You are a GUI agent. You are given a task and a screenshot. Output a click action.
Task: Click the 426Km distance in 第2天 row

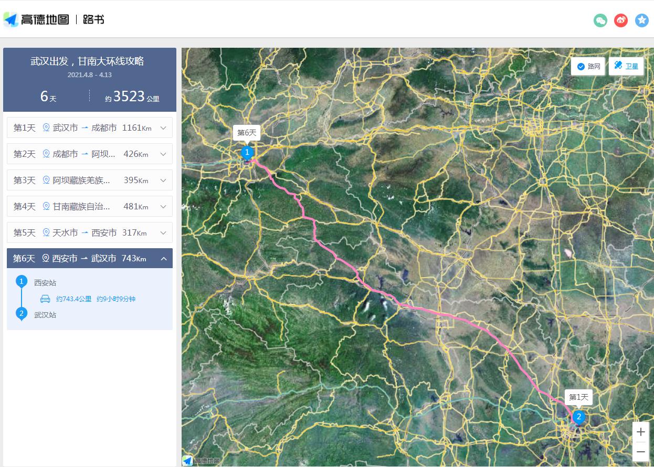(136, 154)
